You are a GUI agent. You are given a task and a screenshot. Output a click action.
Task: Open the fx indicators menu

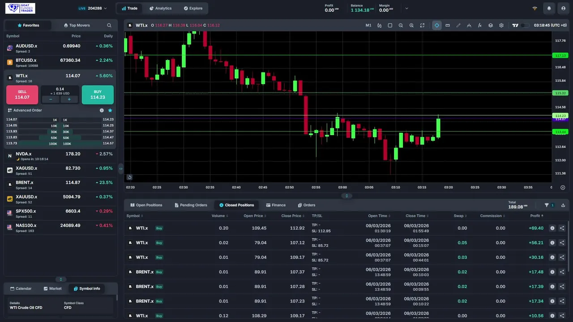(480, 25)
